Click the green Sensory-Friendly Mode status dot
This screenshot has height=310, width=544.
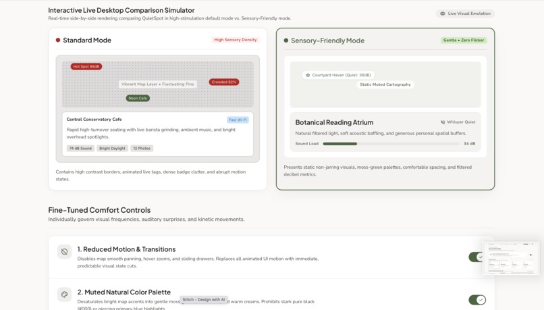point(286,41)
